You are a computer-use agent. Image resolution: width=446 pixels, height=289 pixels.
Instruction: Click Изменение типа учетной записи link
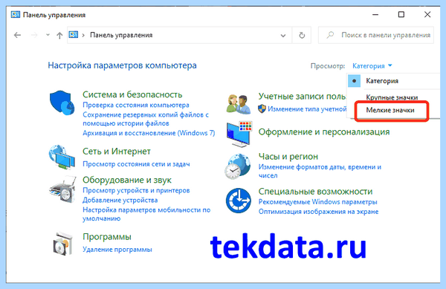point(307,108)
